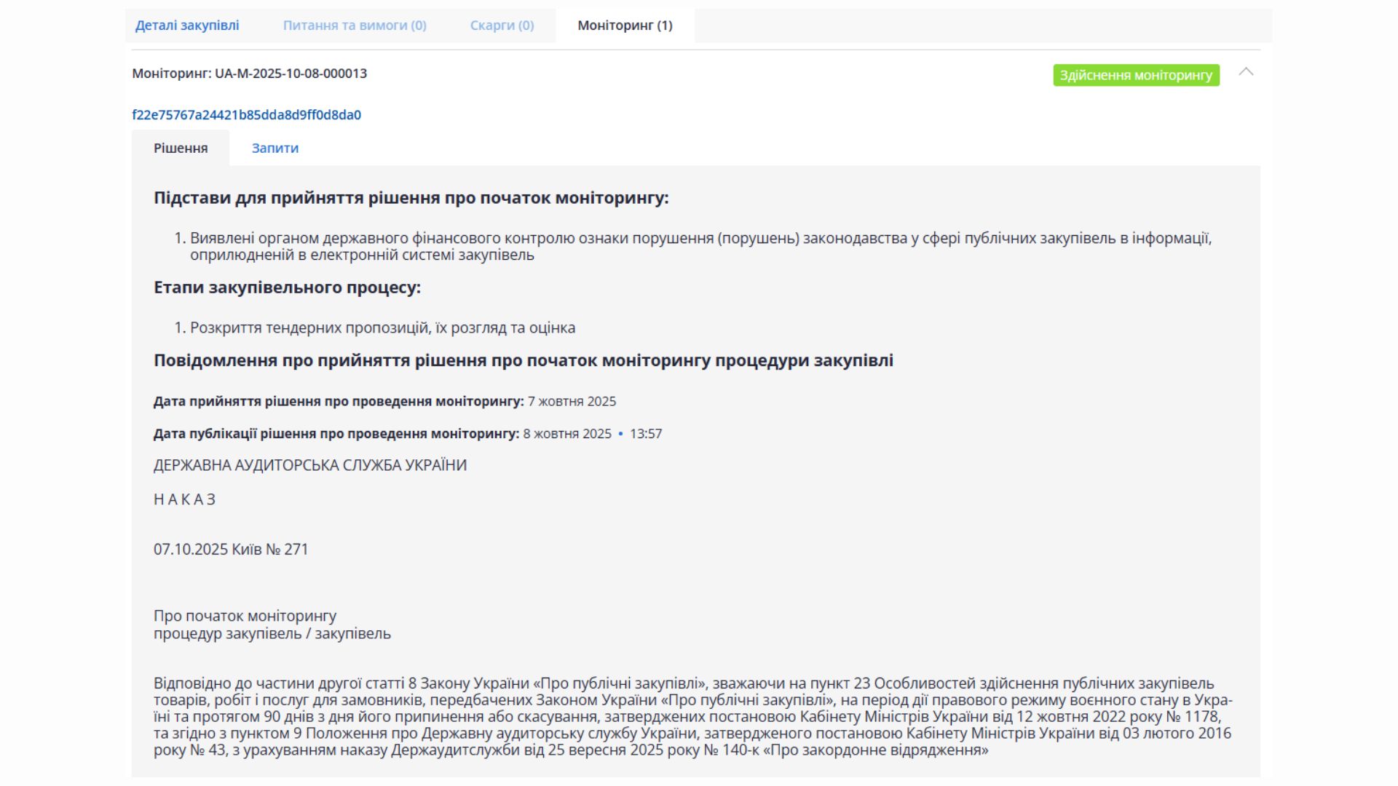
Task: Click the Підстави для прийняття рішення heading
Action: pyautogui.click(x=411, y=198)
